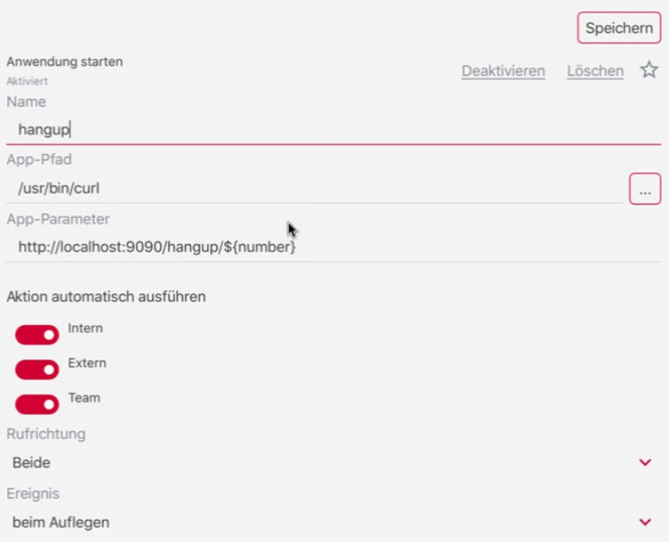
Task: Select the Anwendung starten heading text
Action: coord(65,62)
